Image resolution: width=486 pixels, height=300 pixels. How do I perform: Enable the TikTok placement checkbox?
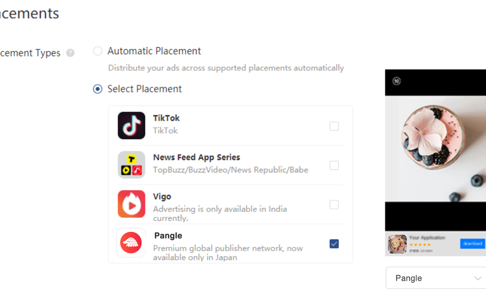(334, 126)
